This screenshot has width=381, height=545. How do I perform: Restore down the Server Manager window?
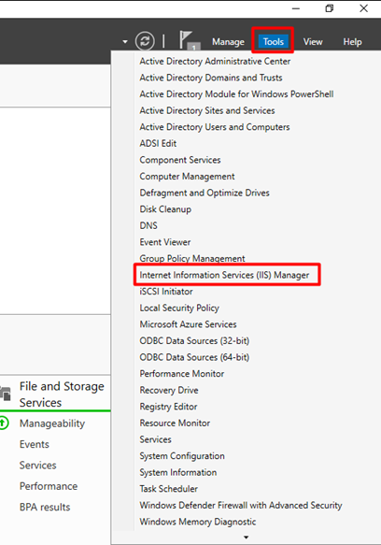coord(330,8)
